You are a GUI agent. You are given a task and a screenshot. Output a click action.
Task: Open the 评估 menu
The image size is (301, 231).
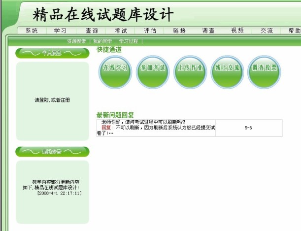(x=150, y=31)
